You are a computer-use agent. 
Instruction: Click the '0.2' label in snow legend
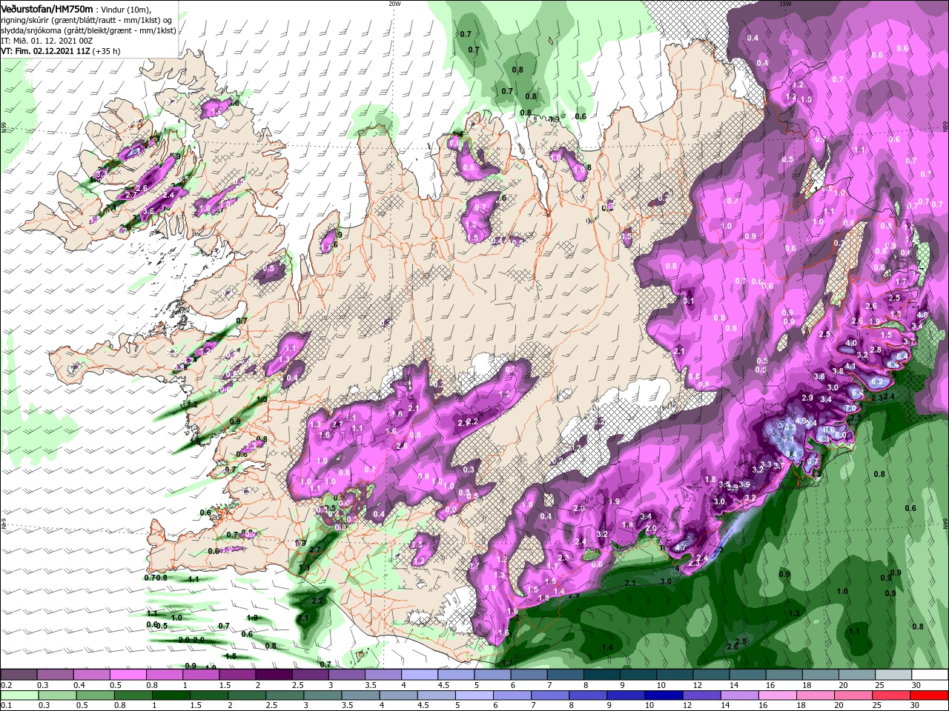(7, 685)
